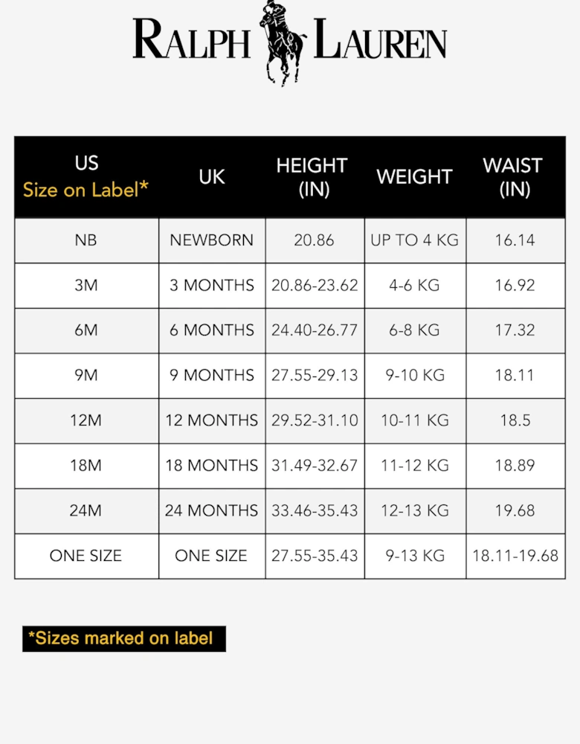Click the WAIST (IN) column header
The height and width of the screenshot is (744, 580).
[514, 177]
